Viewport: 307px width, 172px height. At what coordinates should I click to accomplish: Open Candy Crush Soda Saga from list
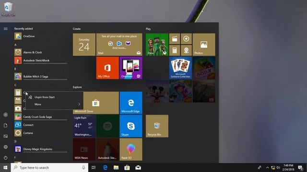(41, 117)
